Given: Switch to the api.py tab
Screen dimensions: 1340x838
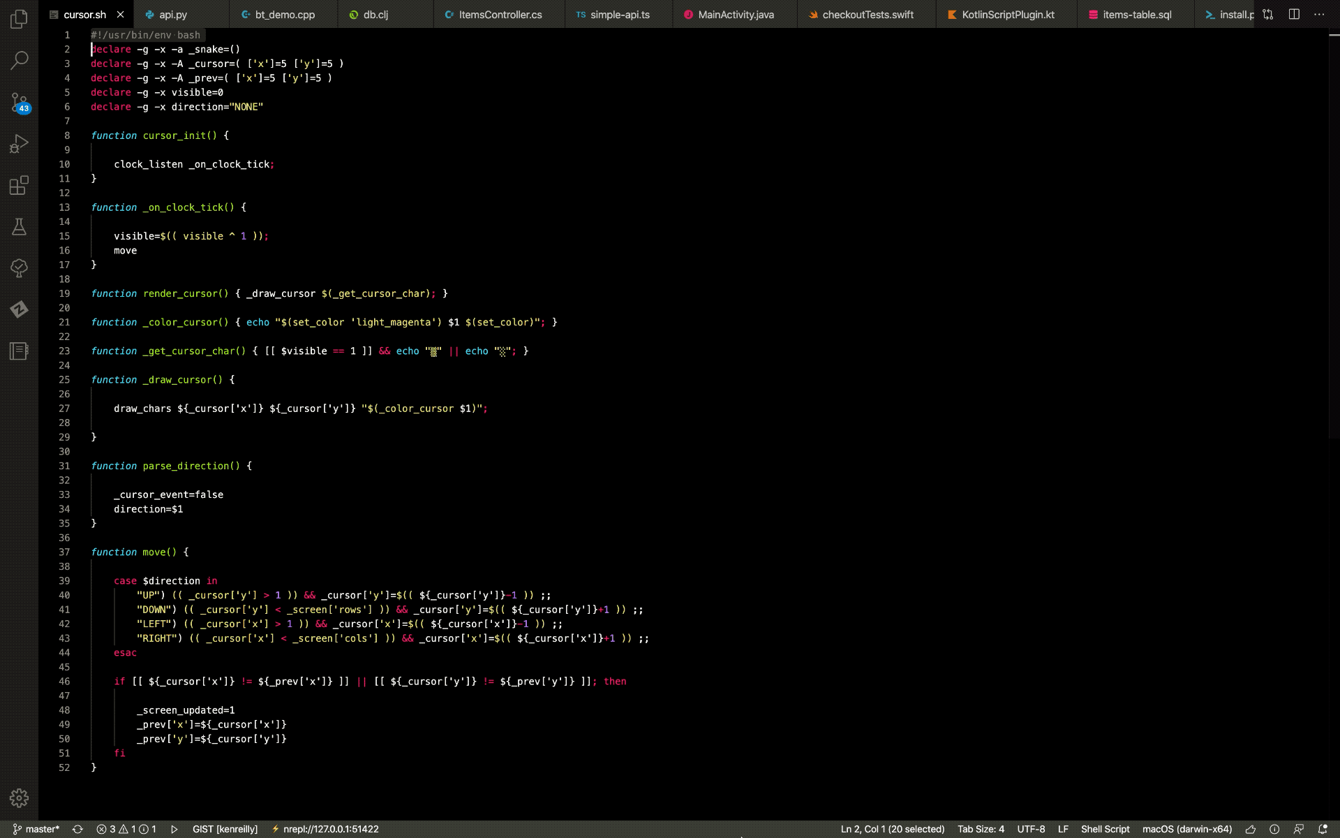Looking at the screenshot, I should click(172, 15).
